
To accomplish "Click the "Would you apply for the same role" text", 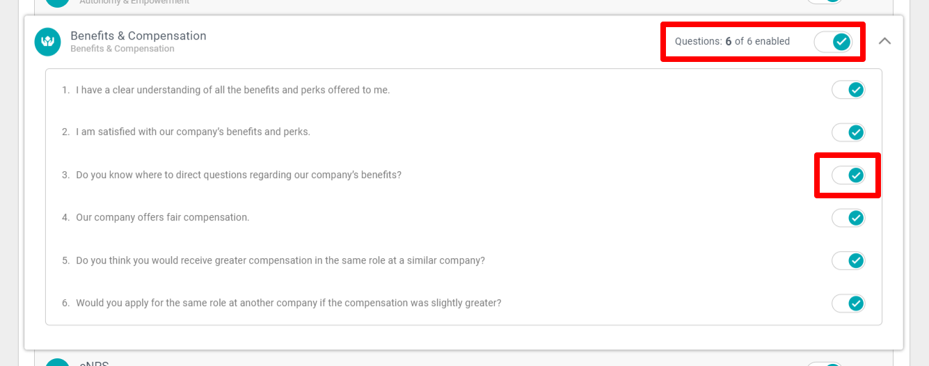I will (288, 303).
